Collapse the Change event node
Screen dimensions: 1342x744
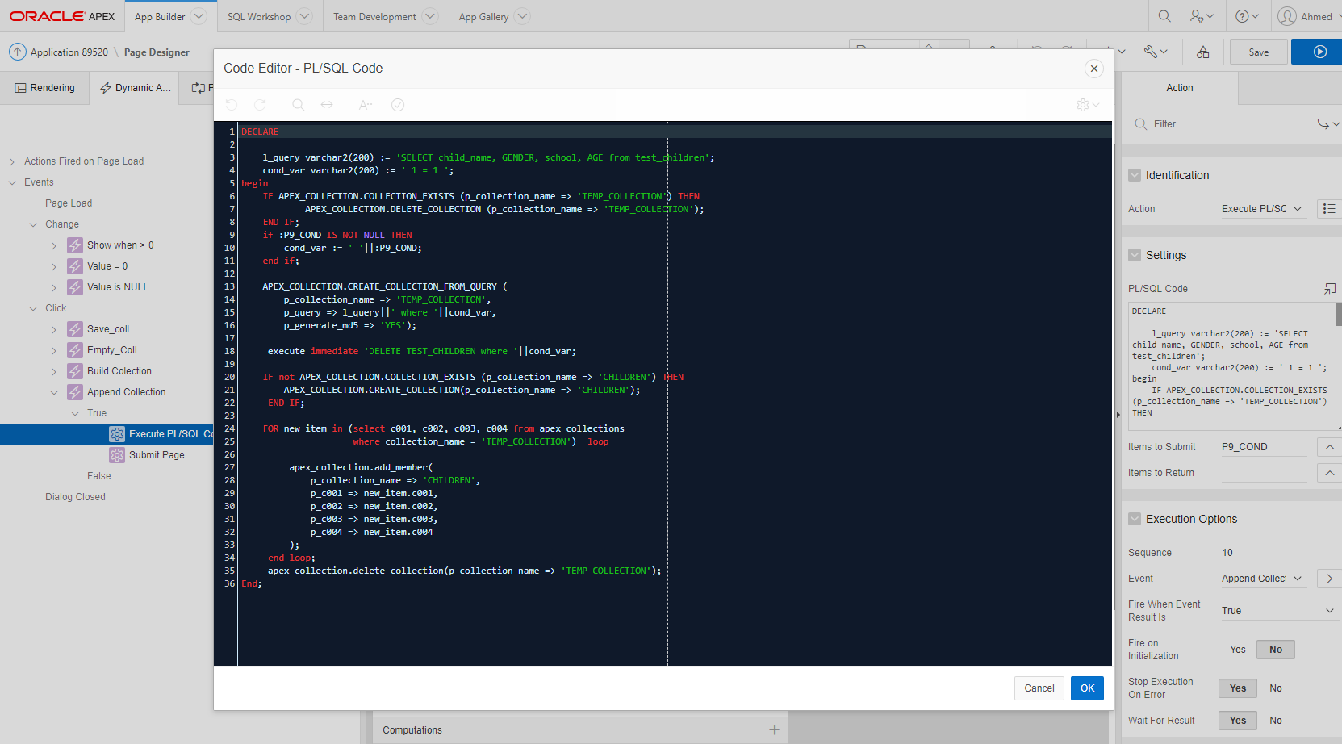(33, 224)
